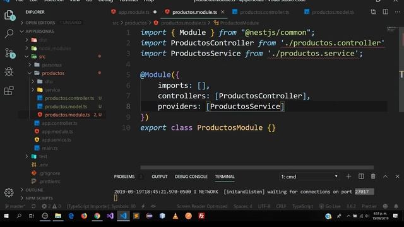This screenshot has height=227, width=404.
Task: Click Prettier in status bar
Action: click(369, 206)
